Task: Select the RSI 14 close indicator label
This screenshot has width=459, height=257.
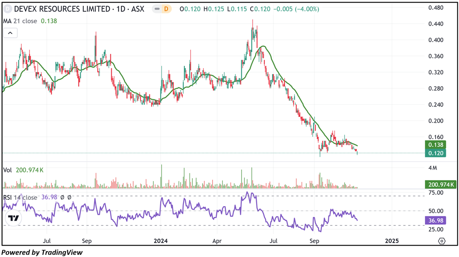Action: tap(20, 197)
